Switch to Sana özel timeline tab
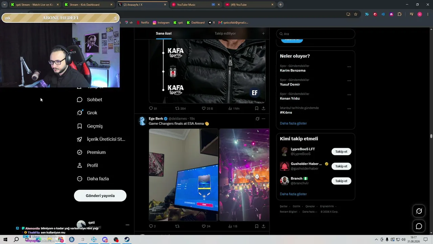 (164, 34)
